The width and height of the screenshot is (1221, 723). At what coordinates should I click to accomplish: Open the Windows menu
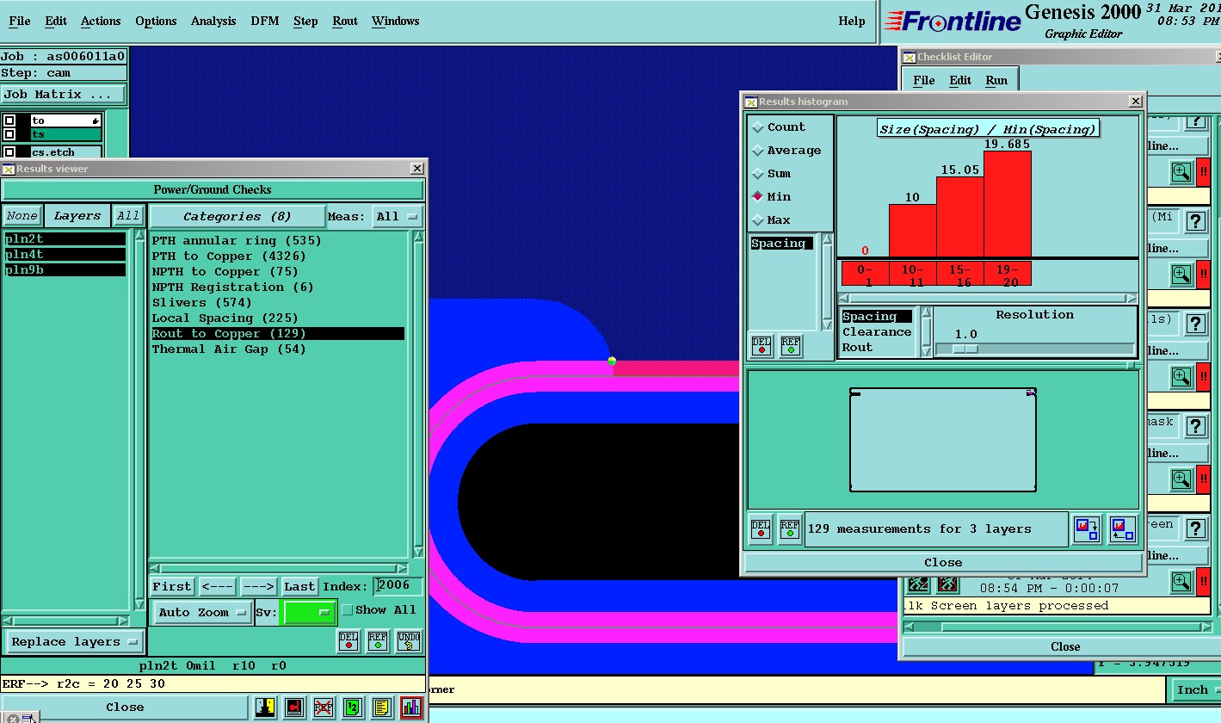(396, 22)
